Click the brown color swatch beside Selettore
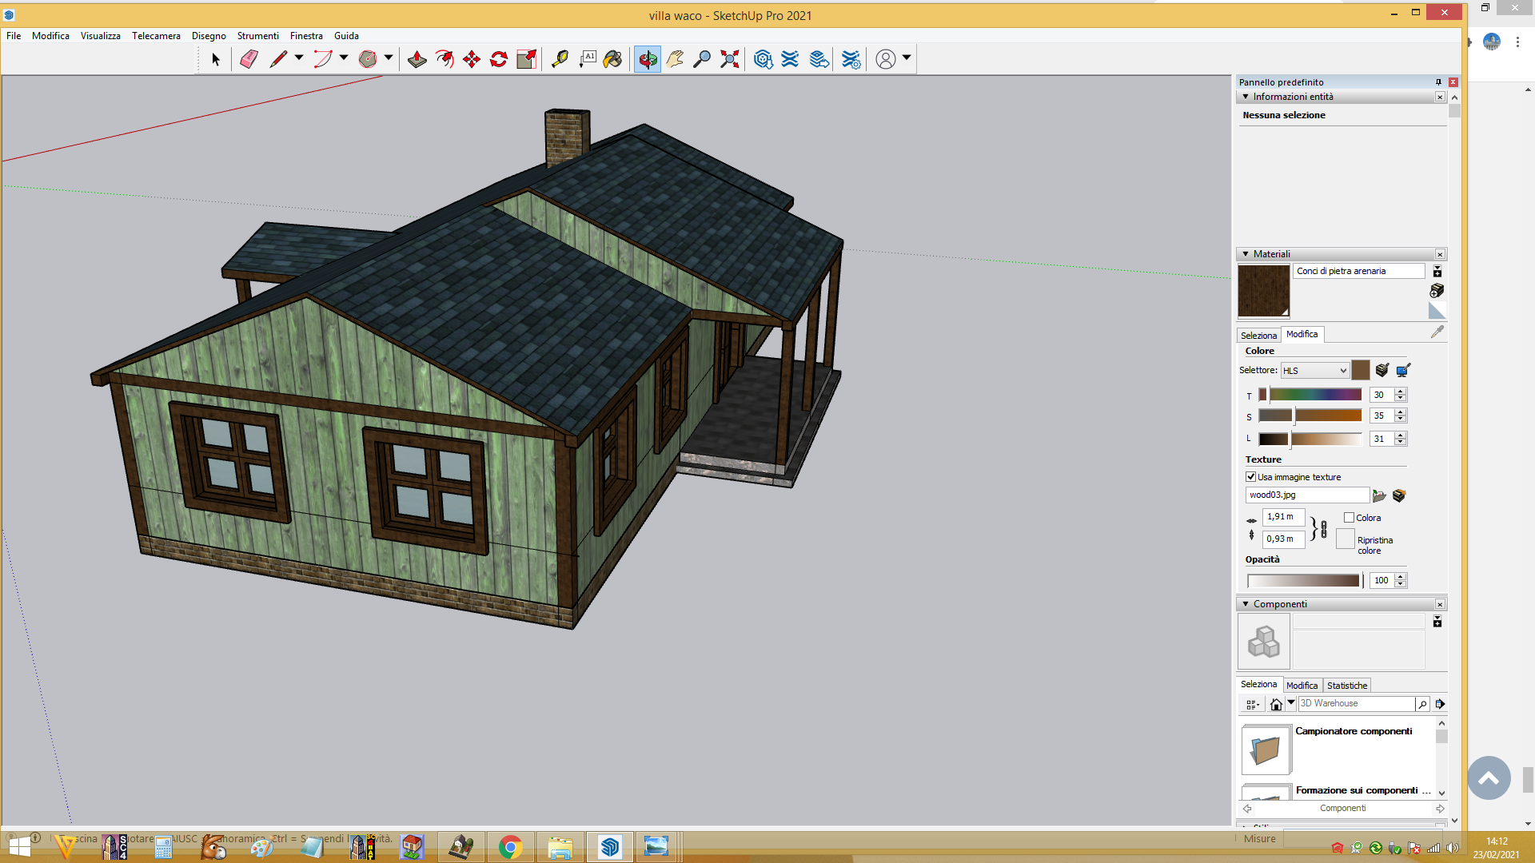 click(1361, 370)
